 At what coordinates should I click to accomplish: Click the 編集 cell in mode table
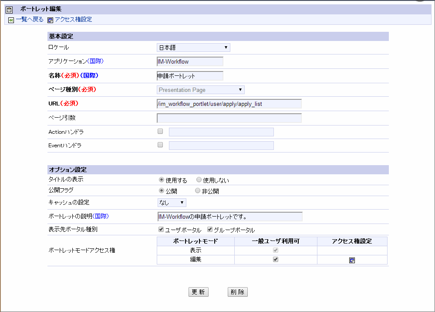[196, 260]
